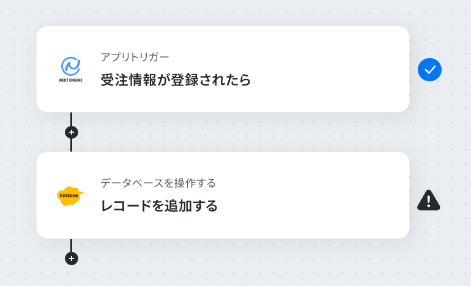Click the connector line entering the kintone card

point(71,145)
